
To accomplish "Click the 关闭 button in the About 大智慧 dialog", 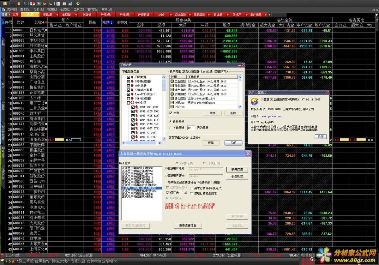I will pos(321,136).
